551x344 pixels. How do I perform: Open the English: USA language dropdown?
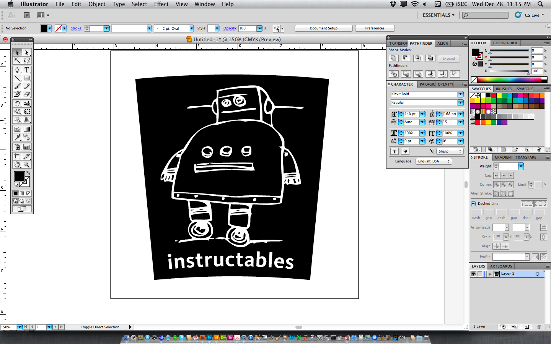pos(434,161)
